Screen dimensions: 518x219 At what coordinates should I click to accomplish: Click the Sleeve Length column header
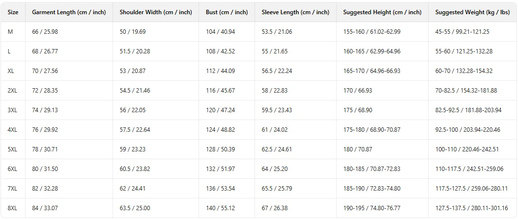[x=295, y=12]
